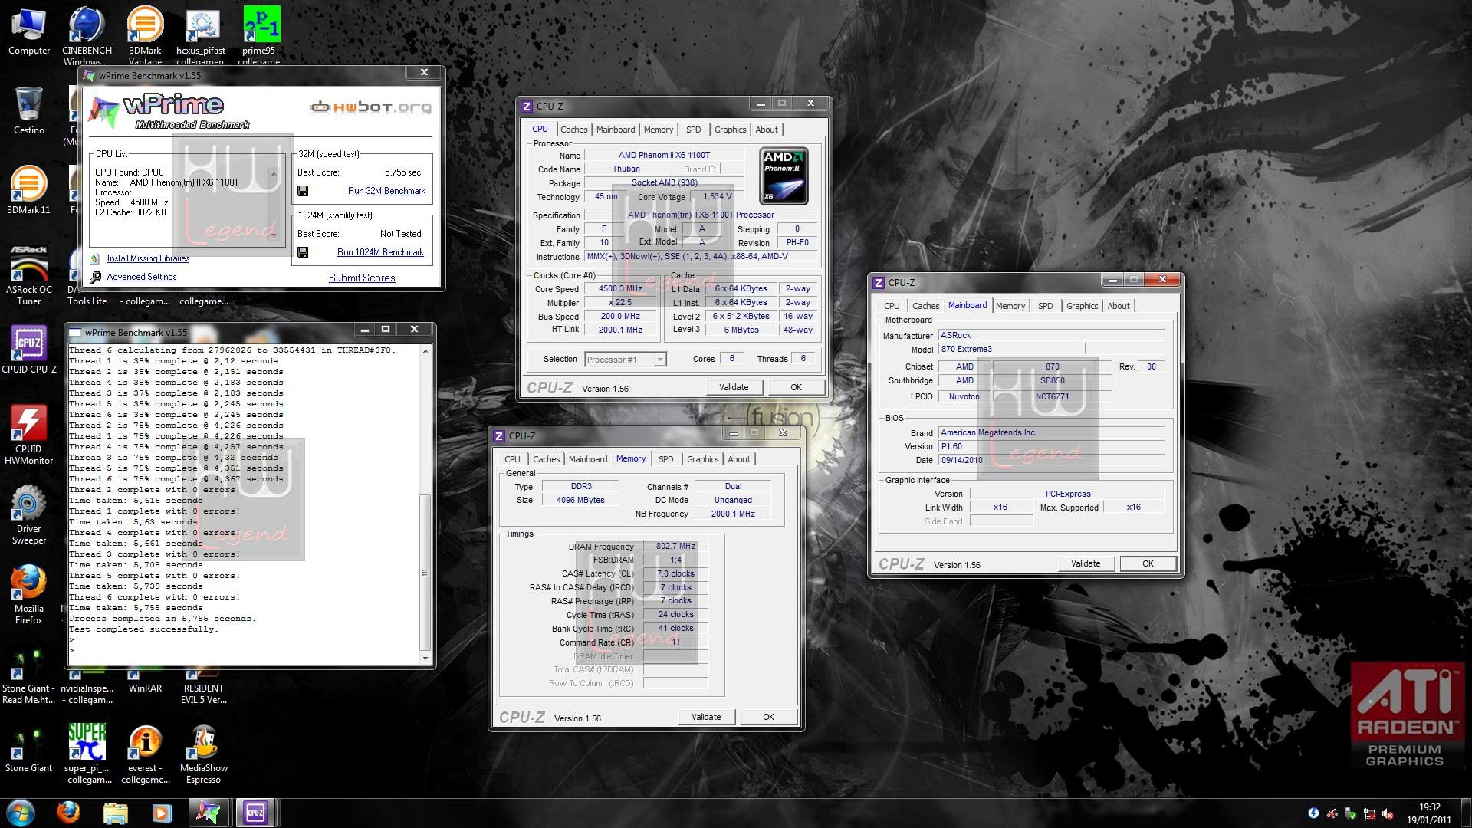Click Run 32M Benchmark link
Image resolution: width=1472 pixels, height=828 pixels.
pos(386,191)
